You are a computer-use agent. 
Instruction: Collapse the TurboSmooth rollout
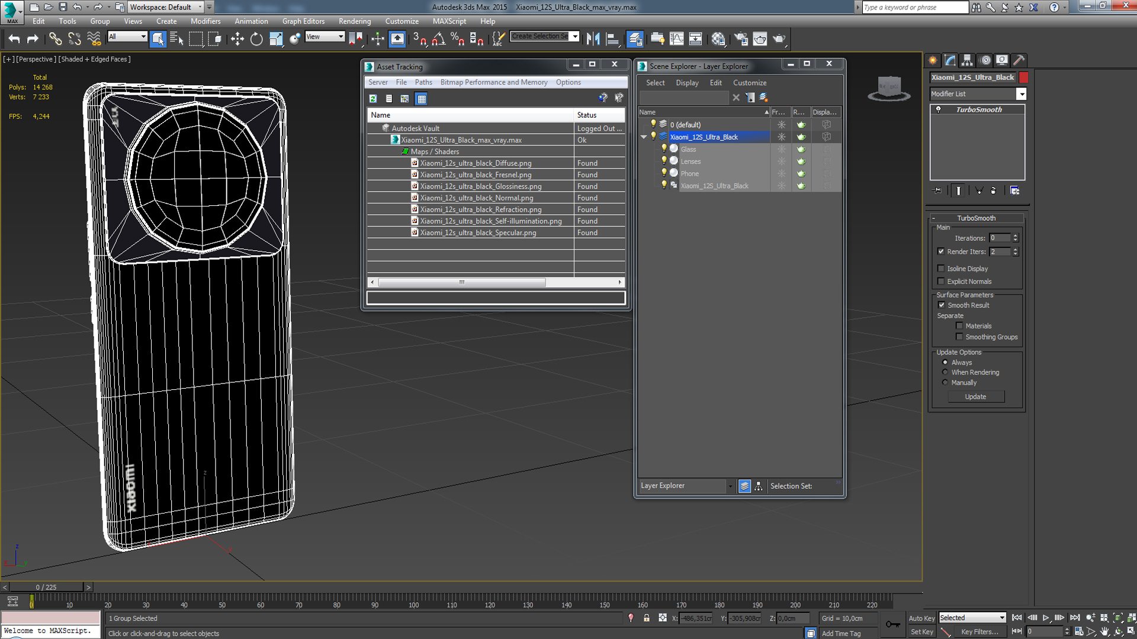click(976, 218)
